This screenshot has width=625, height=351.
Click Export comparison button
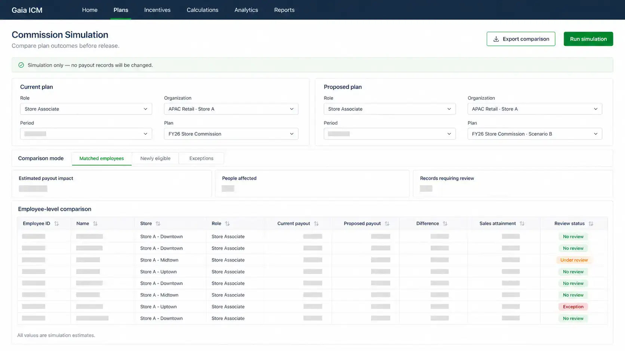pyautogui.click(x=521, y=39)
